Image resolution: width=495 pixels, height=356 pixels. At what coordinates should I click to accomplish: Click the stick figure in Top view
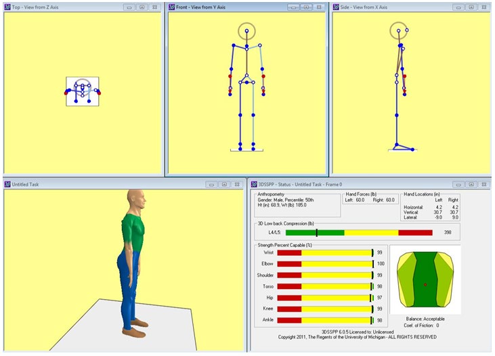point(83,91)
